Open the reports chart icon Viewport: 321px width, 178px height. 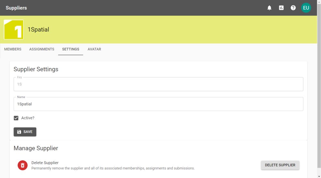click(281, 8)
